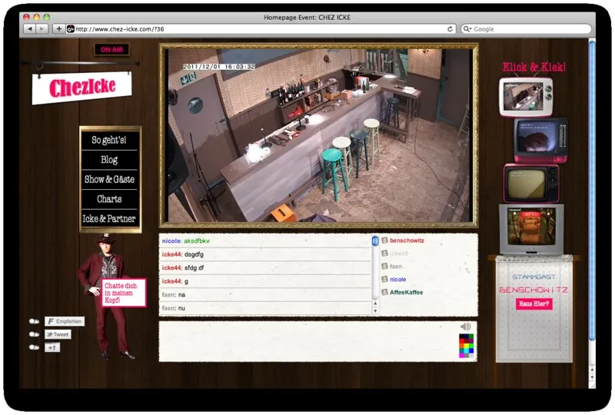Viewport: 615px width, 415px height.
Task: Click icke44's message sfdg df
Action: 194,267
